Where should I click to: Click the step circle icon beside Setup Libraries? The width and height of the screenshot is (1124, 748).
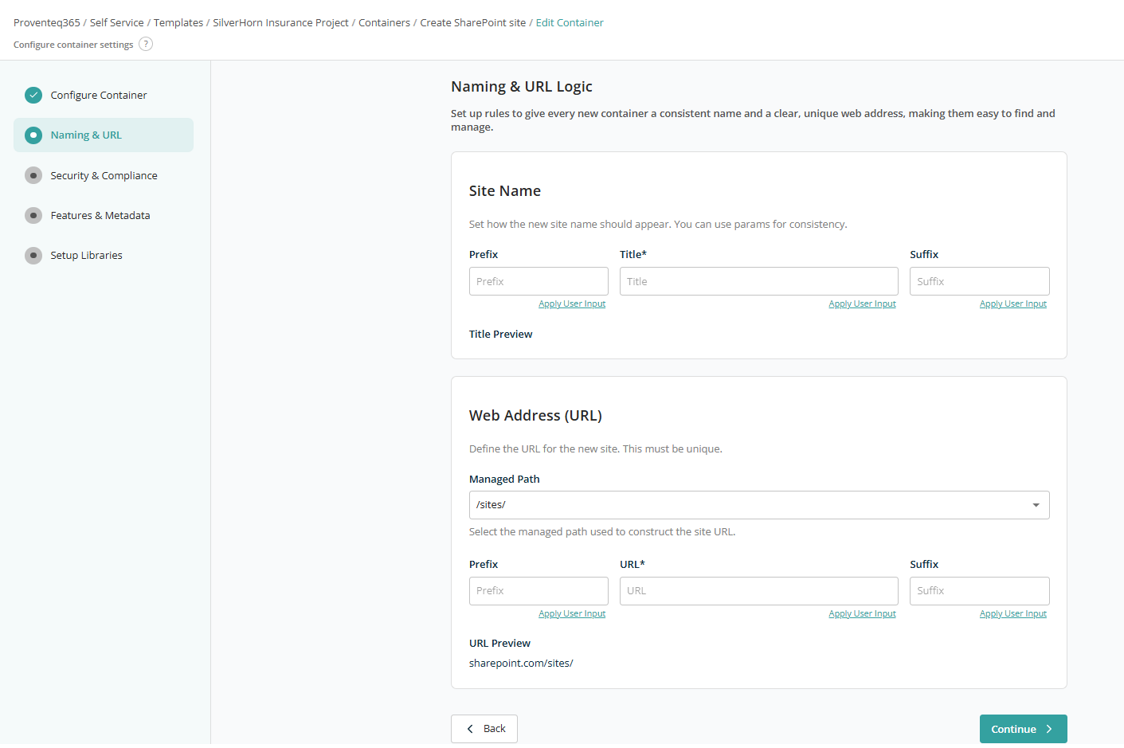click(x=33, y=255)
